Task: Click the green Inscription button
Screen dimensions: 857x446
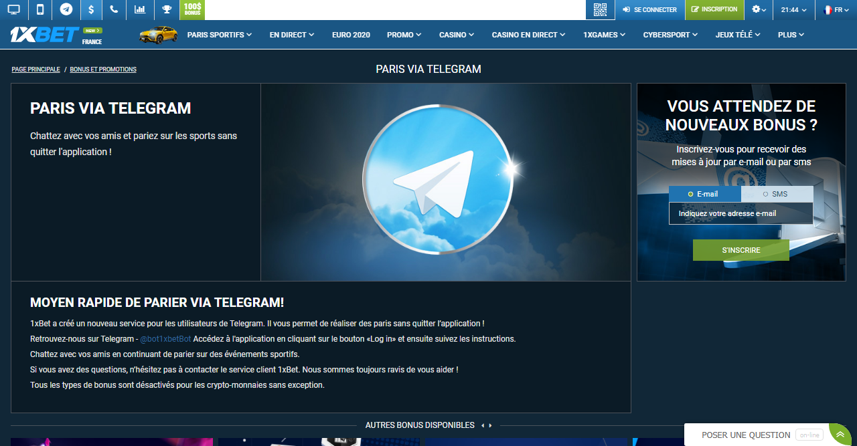Action: [714, 9]
